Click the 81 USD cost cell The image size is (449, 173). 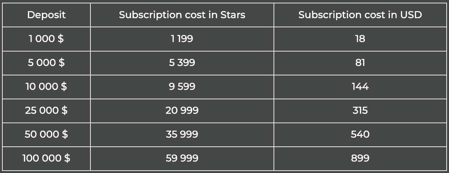pyautogui.click(x=360, y=63)
